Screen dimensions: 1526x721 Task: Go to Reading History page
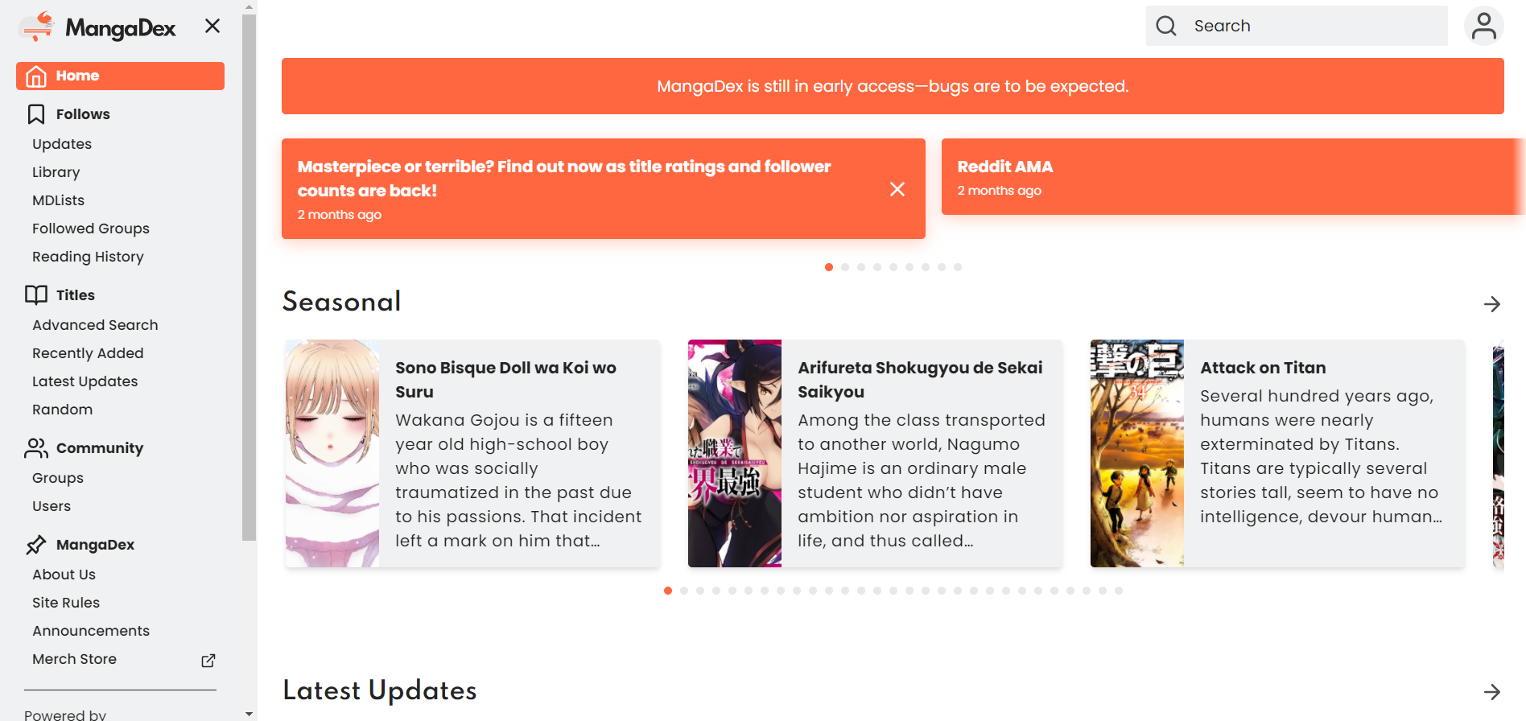[x=88, y=257]
